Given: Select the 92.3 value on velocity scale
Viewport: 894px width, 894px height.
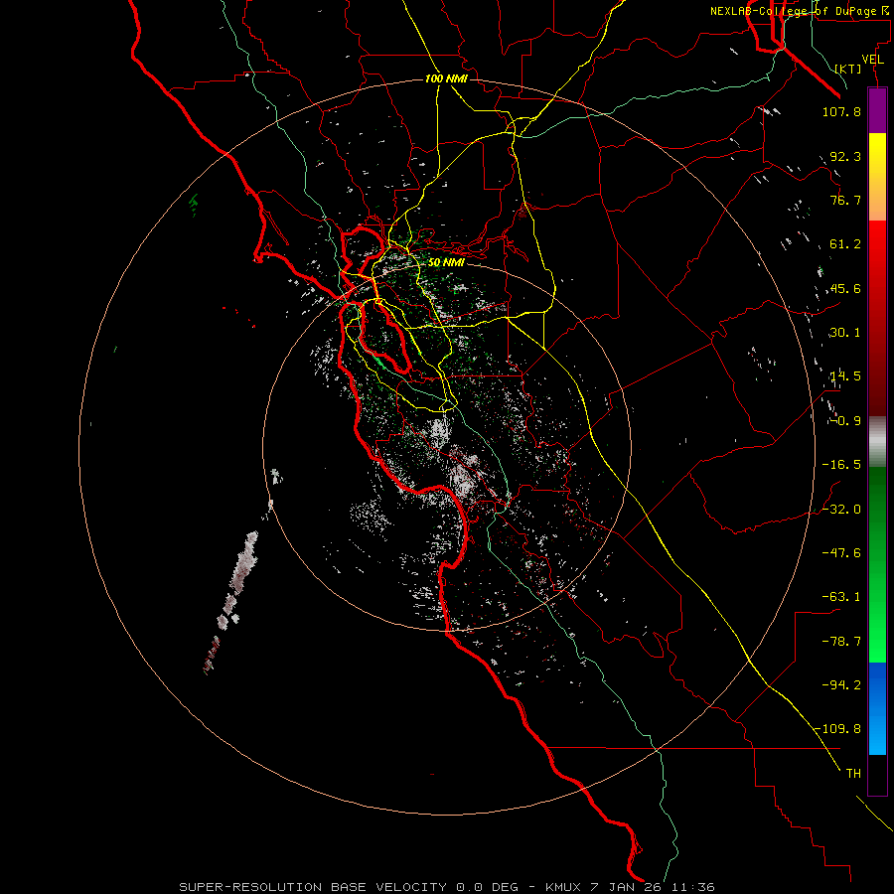Looking at the screenshot, I should [x=845, y=156].
